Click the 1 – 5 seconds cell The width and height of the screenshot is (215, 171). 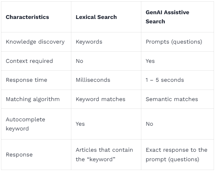(165, 80)
